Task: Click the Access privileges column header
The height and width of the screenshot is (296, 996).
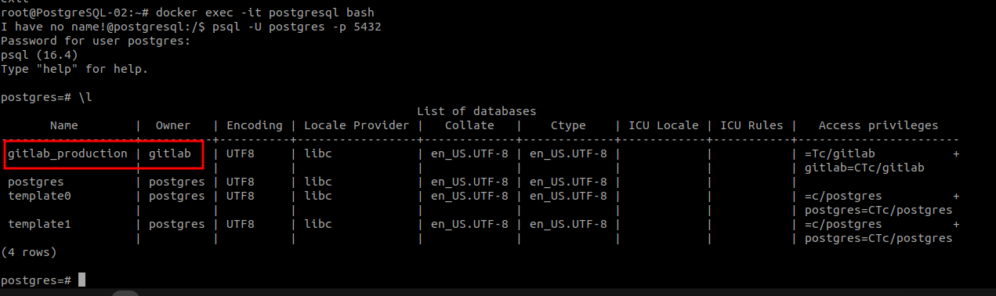Action: pyautogui.click(x=878, y=125)
